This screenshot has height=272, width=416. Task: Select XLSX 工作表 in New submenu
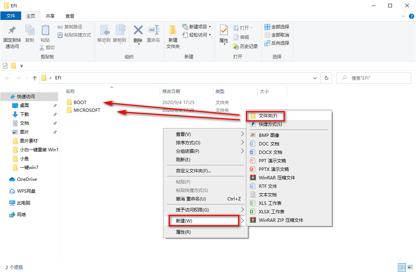(x=289, y=211)
